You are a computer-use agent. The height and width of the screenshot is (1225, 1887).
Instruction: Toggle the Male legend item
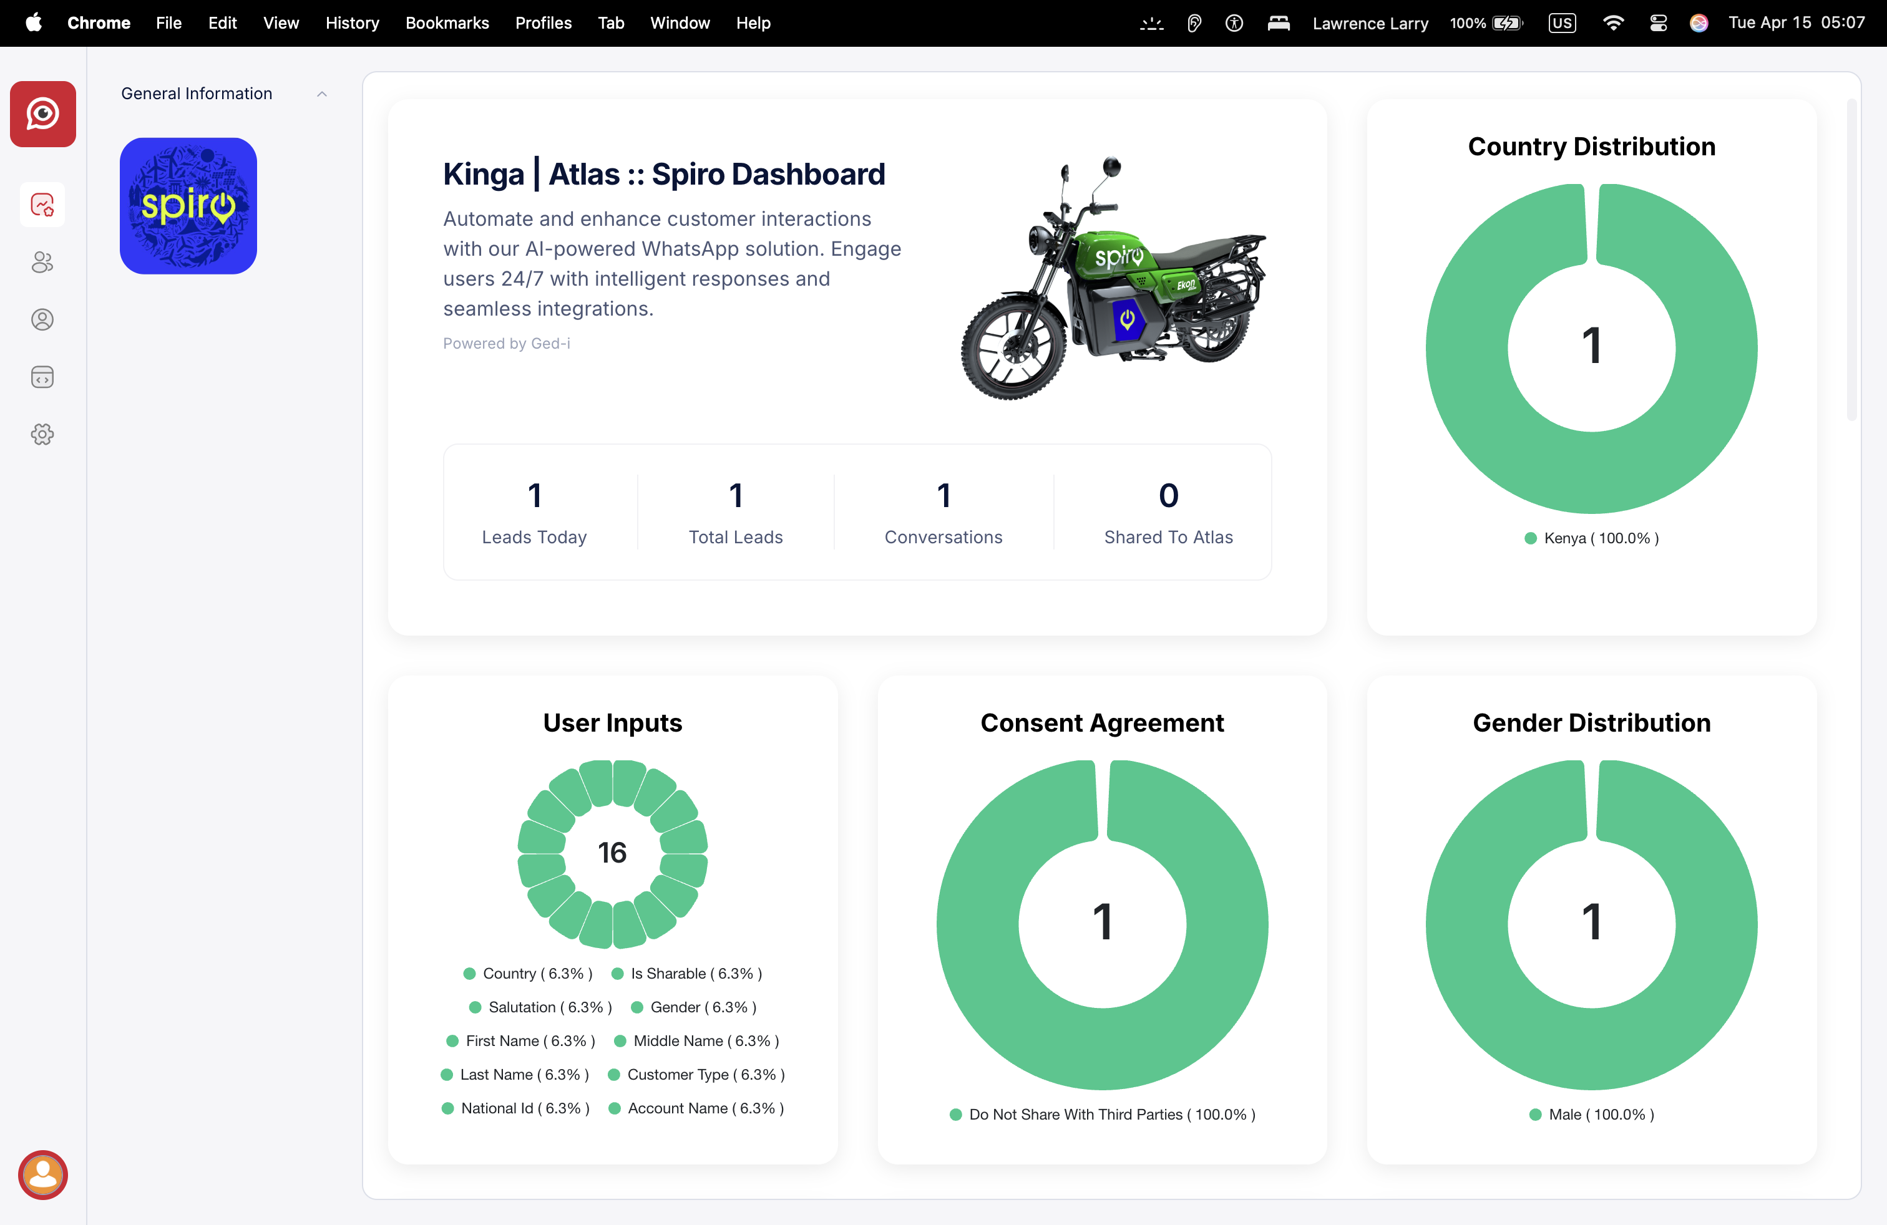[1591, 1114]
